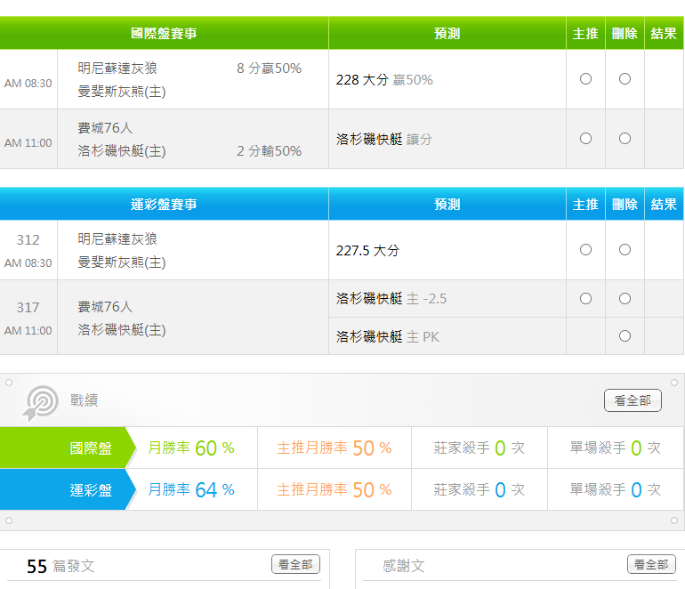Click the 運彩盤賽事 table header
685x589 pixels.
pyautogui.click(x=164, y=205)
